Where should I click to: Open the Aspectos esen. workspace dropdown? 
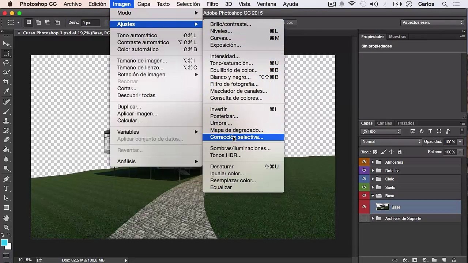coord(433,23)
